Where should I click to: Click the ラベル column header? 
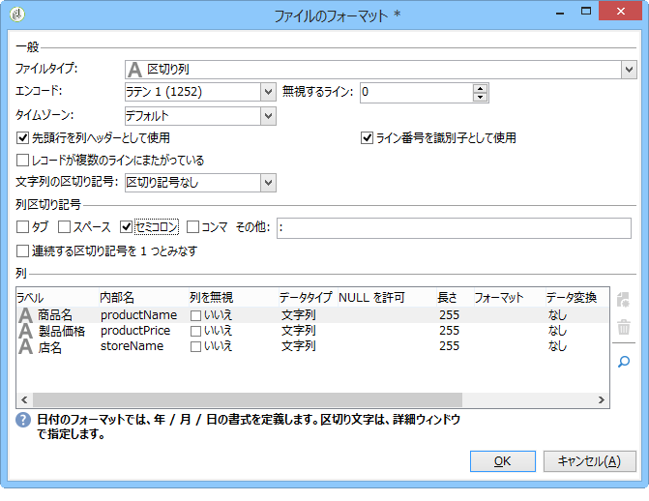[57, 297]
